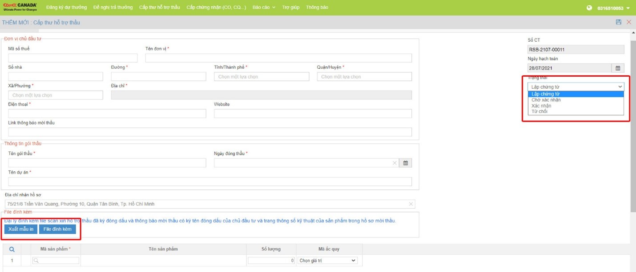The image size is (636, 272).
Task: Click the Mã ắc quy column header
Action: (x=329, y=249)
